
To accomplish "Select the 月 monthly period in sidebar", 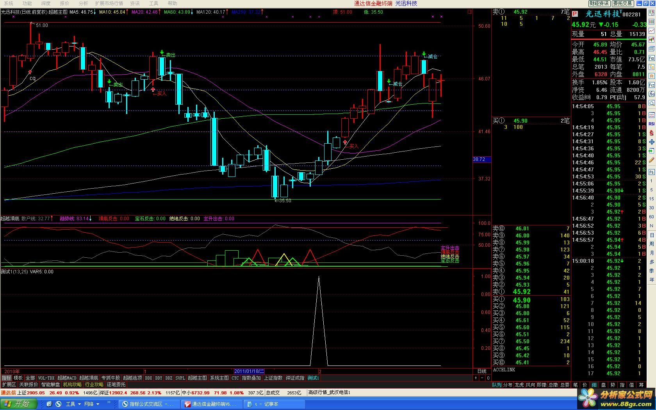I will coord(652,253).
